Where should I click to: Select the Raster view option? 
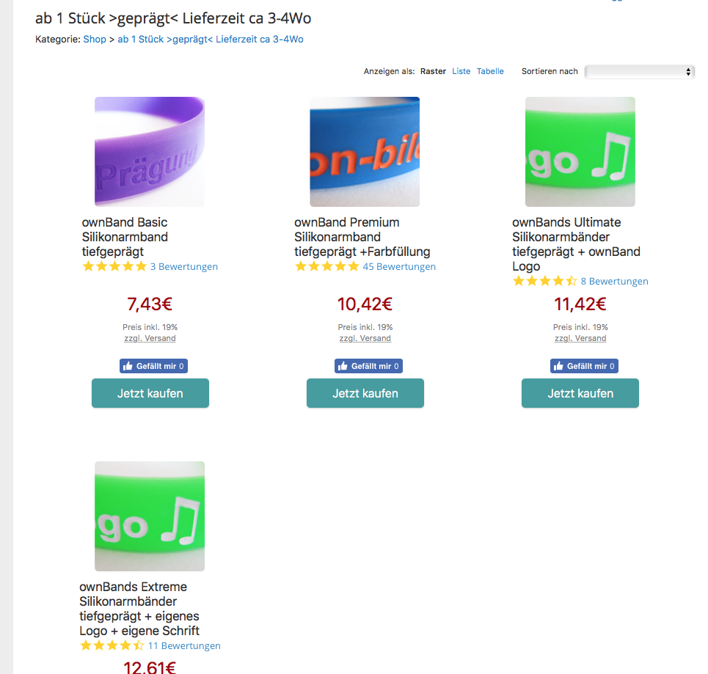(x=433, y=72)
